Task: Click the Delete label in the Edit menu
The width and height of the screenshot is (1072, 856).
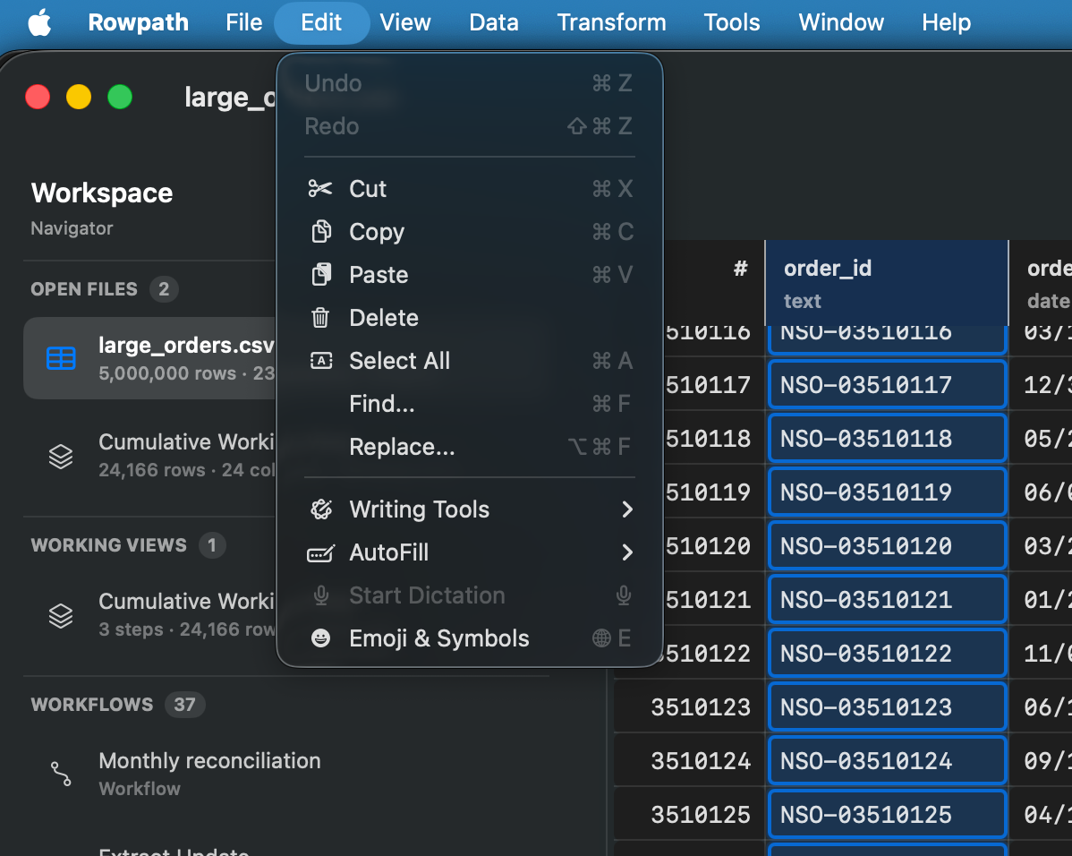Action: click(384, 318)
